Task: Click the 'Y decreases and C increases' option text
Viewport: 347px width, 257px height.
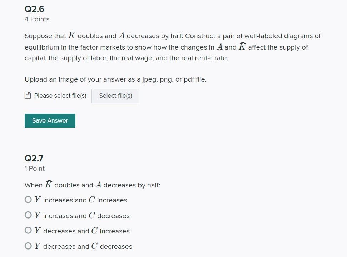Action: click(x=82, y=231)
